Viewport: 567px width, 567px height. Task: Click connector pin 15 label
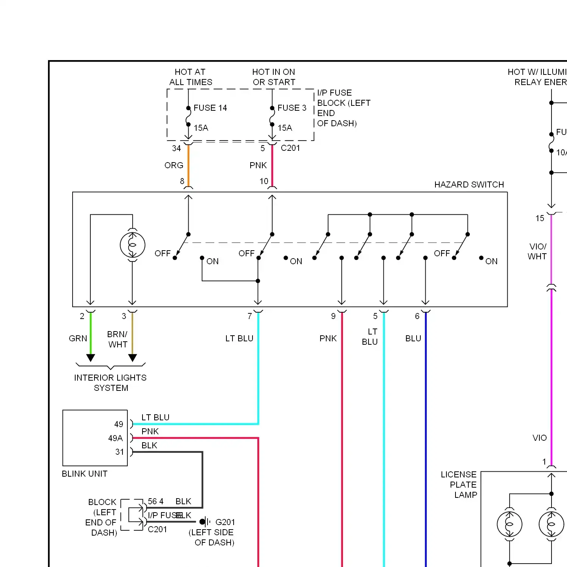pos(540,218)
